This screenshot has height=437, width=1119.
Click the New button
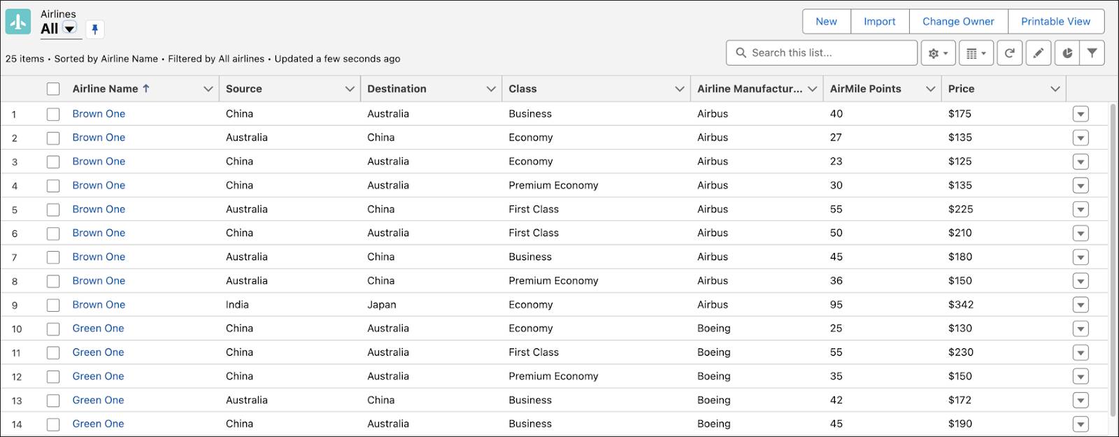pyautogui.click(x=827, y=22)
